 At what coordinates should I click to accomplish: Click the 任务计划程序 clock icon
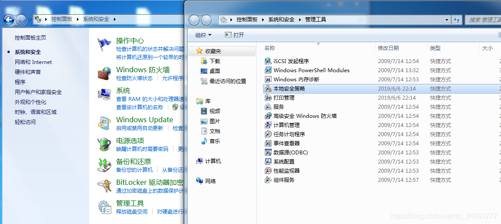(x=268, y=134)
